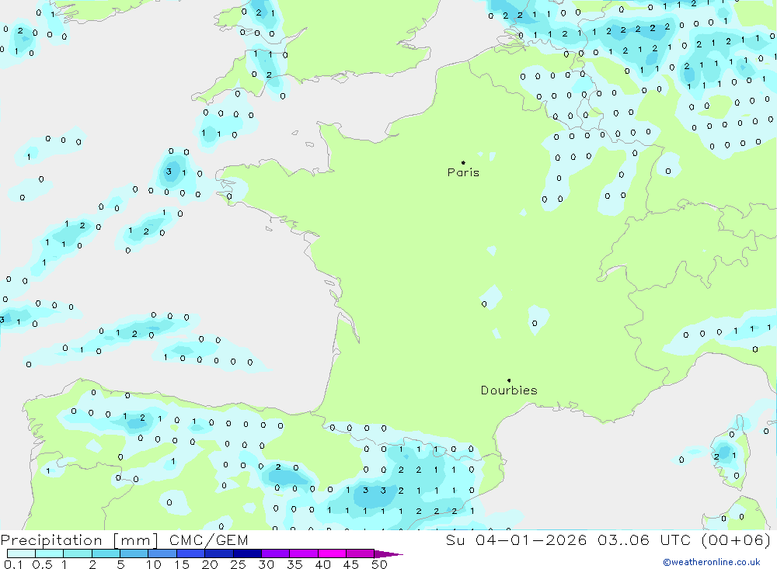The width and height of the screenshot is (777, 569).
Task: Select the Paris location dot marker
Action: tap(463, 162)
